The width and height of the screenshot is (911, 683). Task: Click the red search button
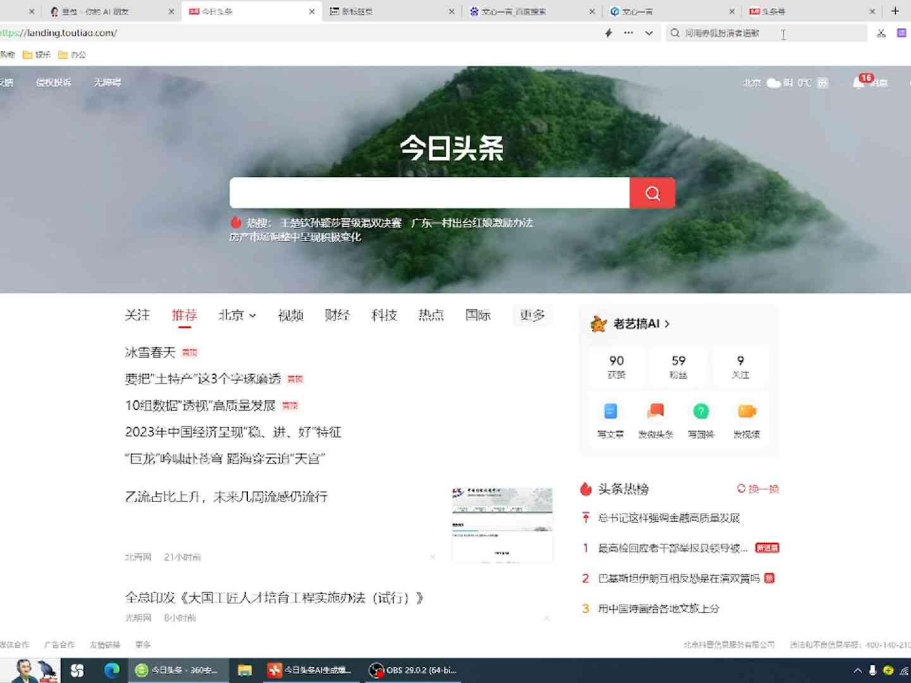click(652, 193)
